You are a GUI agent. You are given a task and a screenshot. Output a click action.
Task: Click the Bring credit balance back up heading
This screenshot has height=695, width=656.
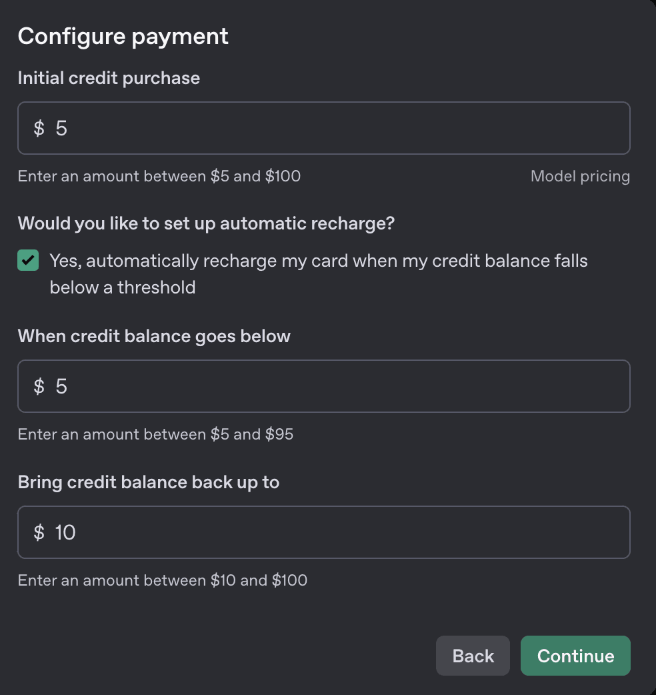148,482
